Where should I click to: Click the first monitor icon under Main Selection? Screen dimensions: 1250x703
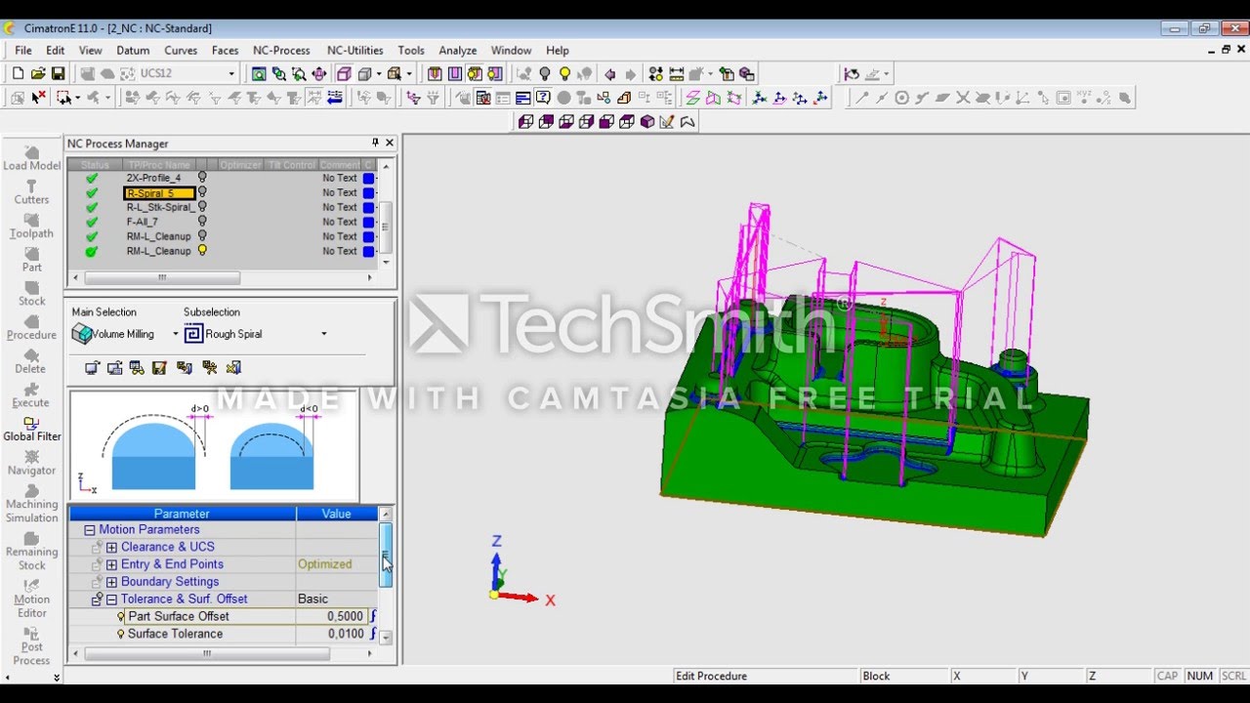[x=92, y=368]
